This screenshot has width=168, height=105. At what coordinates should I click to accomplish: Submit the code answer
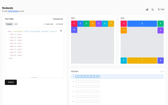[x=11, y=82]
